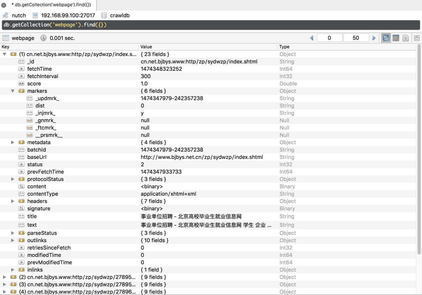Click the nutch connection icon
Image resolution: width=422 pixels, height=295 pixels.
[x=6, y=15]
